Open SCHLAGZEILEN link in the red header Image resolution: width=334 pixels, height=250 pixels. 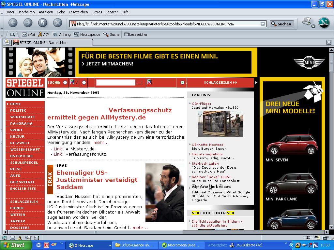coord(220,82)
